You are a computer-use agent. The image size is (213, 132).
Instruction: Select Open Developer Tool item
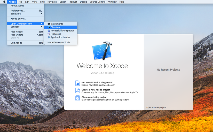[26, 24]
